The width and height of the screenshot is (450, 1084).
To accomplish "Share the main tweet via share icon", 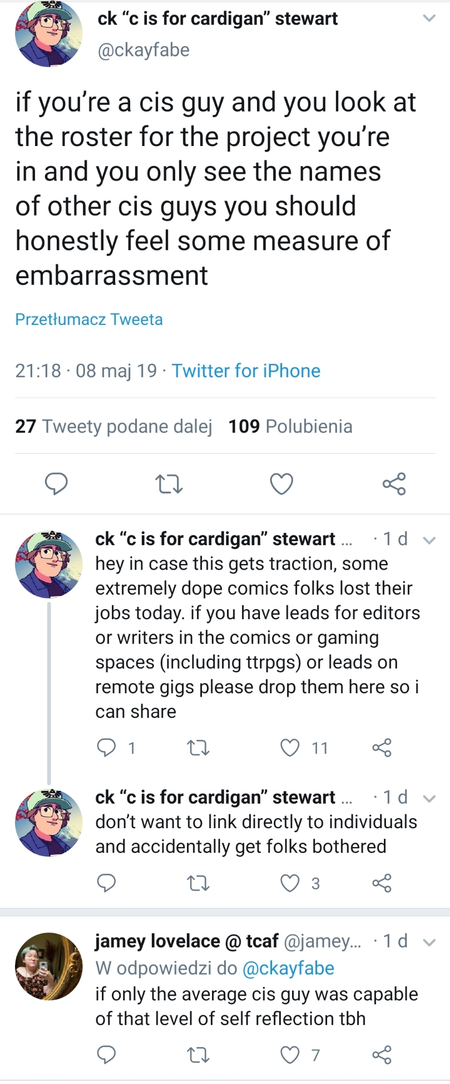I will [394, 484].
